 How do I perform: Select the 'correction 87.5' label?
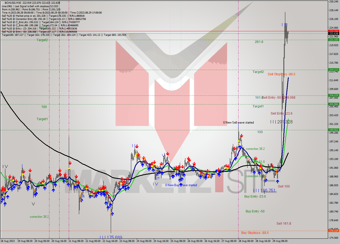click(255, 176)
